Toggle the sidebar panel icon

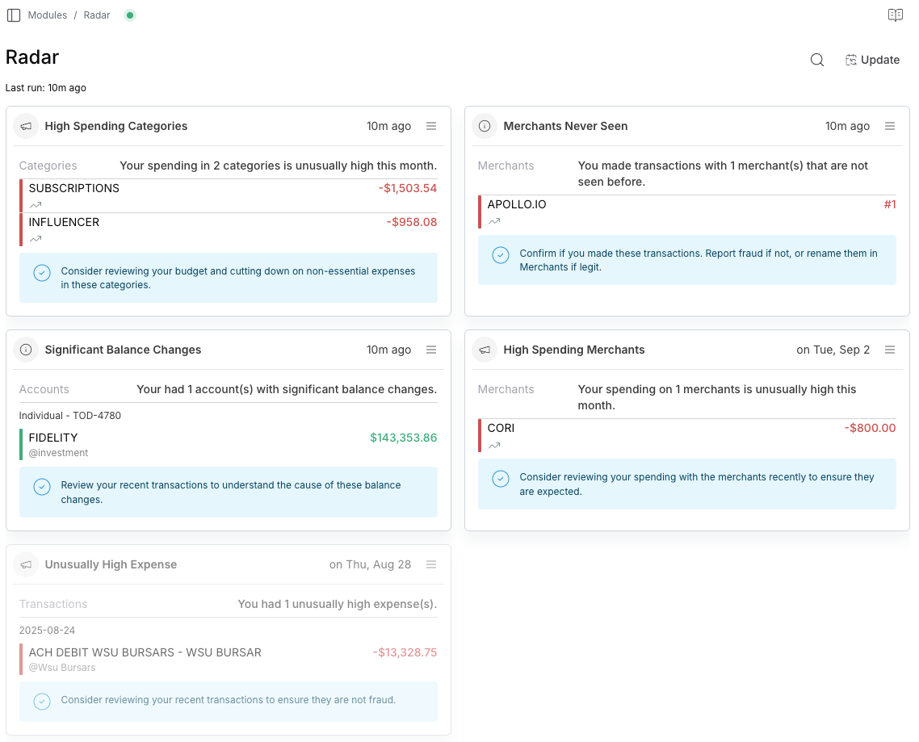click(x=14, y=15)
